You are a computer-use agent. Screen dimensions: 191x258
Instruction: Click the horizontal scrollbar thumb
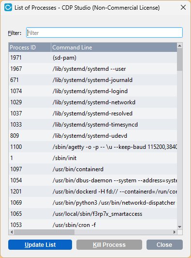44,232
